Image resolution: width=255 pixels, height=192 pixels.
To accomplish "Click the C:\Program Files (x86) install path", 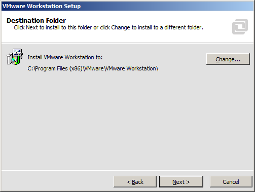I will coord(93,68).
